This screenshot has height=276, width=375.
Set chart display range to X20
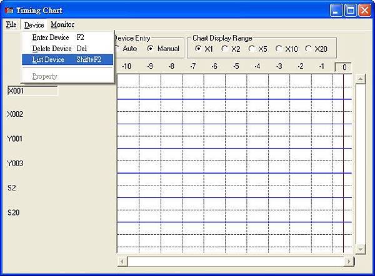point(316,49)
